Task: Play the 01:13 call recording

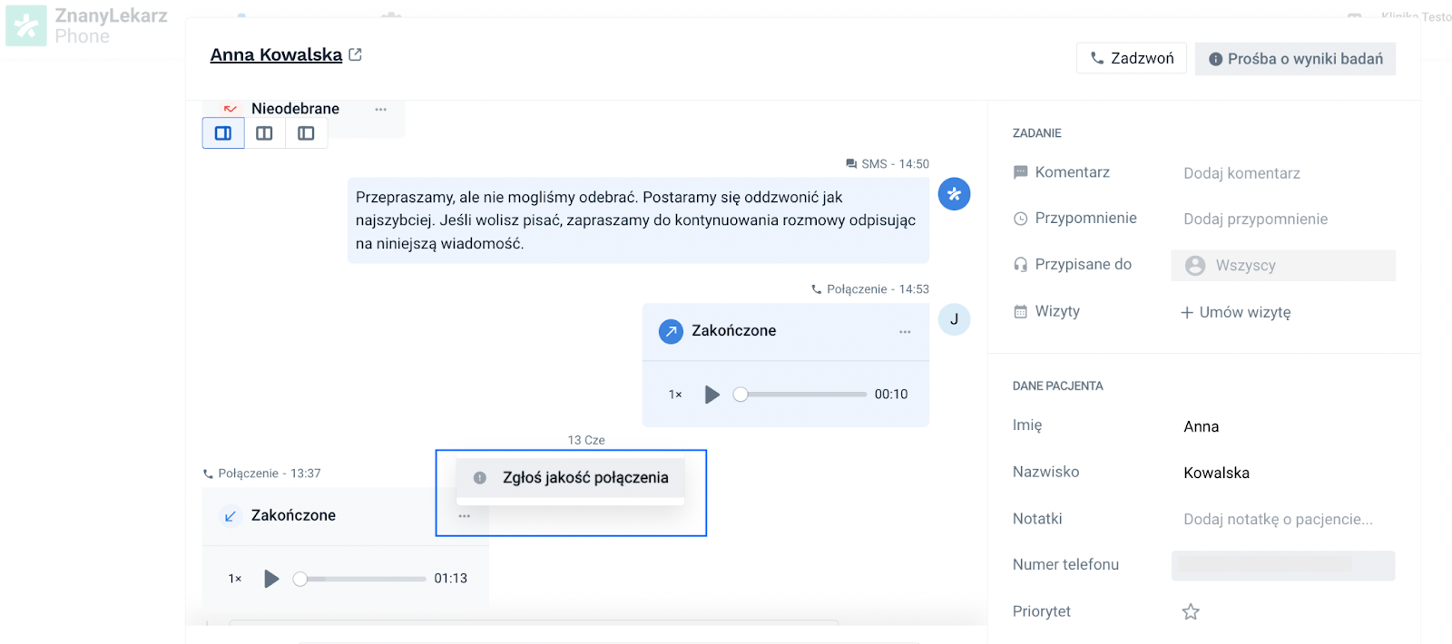Action: 271,579
